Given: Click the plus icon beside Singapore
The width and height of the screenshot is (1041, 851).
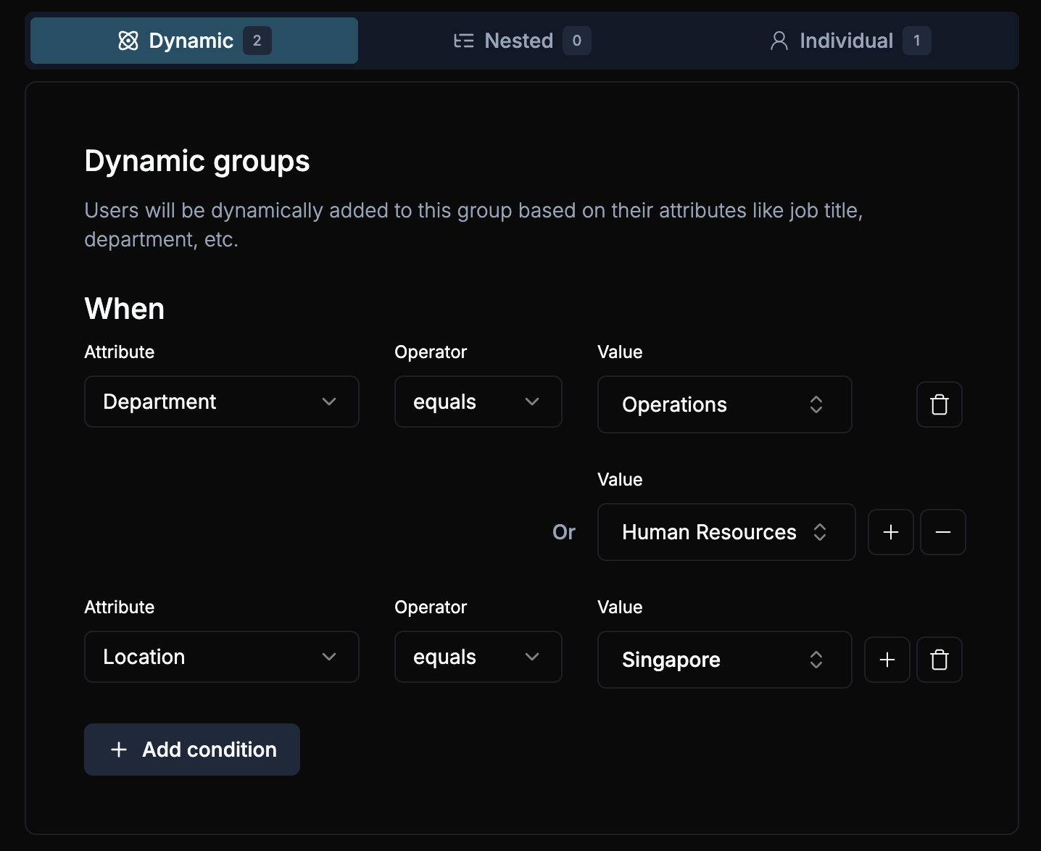Looking at the screenshot, I should (887, 660).
